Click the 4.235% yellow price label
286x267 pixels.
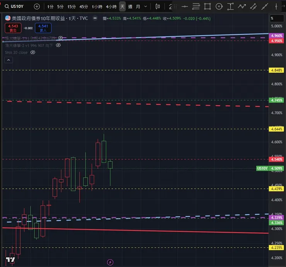pos(276,247)
